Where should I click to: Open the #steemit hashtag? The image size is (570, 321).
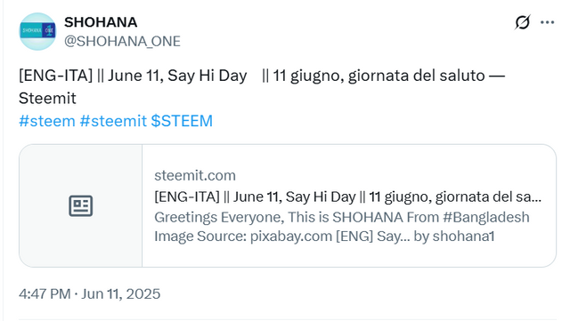coord(113,121)
